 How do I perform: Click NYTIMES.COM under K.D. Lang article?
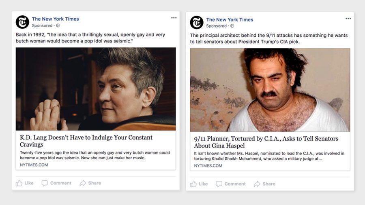(x=34, y=165)
